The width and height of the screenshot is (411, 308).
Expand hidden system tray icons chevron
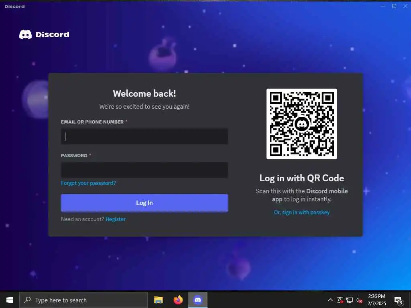tap(330, 300)
